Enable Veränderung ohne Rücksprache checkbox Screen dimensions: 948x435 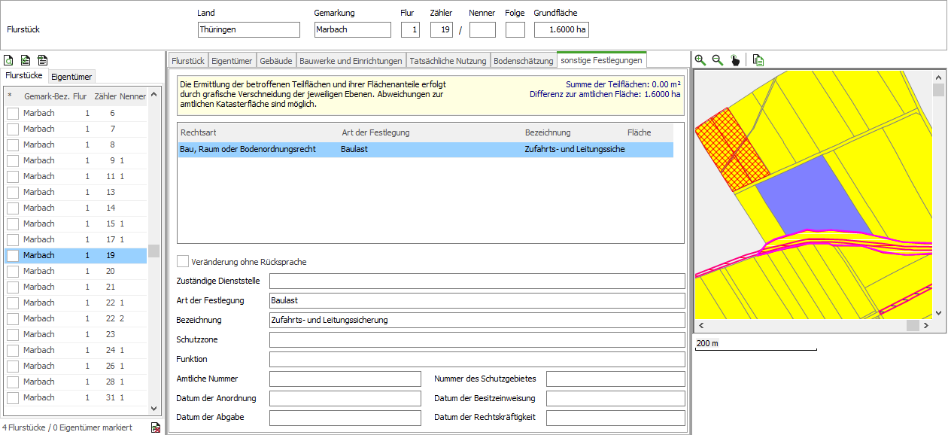(x=183, y=261)
